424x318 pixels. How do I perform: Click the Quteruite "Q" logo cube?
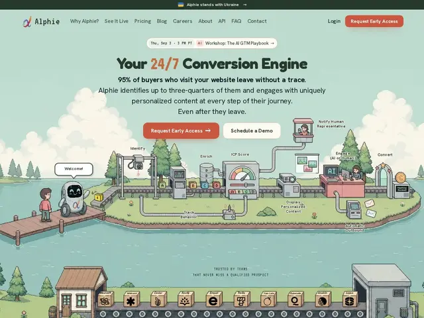[295, 299]
